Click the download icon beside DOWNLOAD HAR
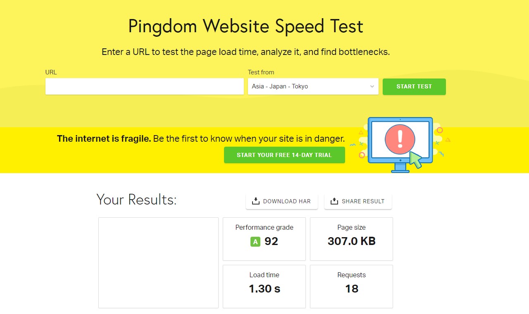The image size is (529, 314). [256, 201]
